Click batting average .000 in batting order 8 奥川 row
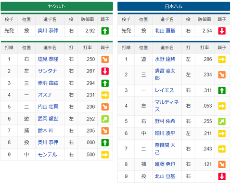The height and width of the screenshot is (185, 231). 90,143
